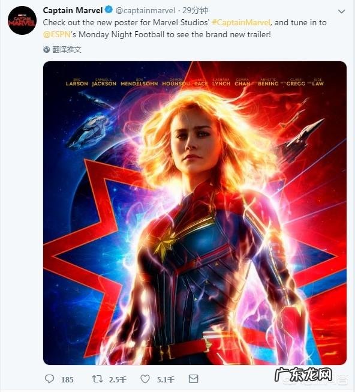Click the 2.5千 retweet count
Screen dimensions: 355x392
tap(118, 380)
